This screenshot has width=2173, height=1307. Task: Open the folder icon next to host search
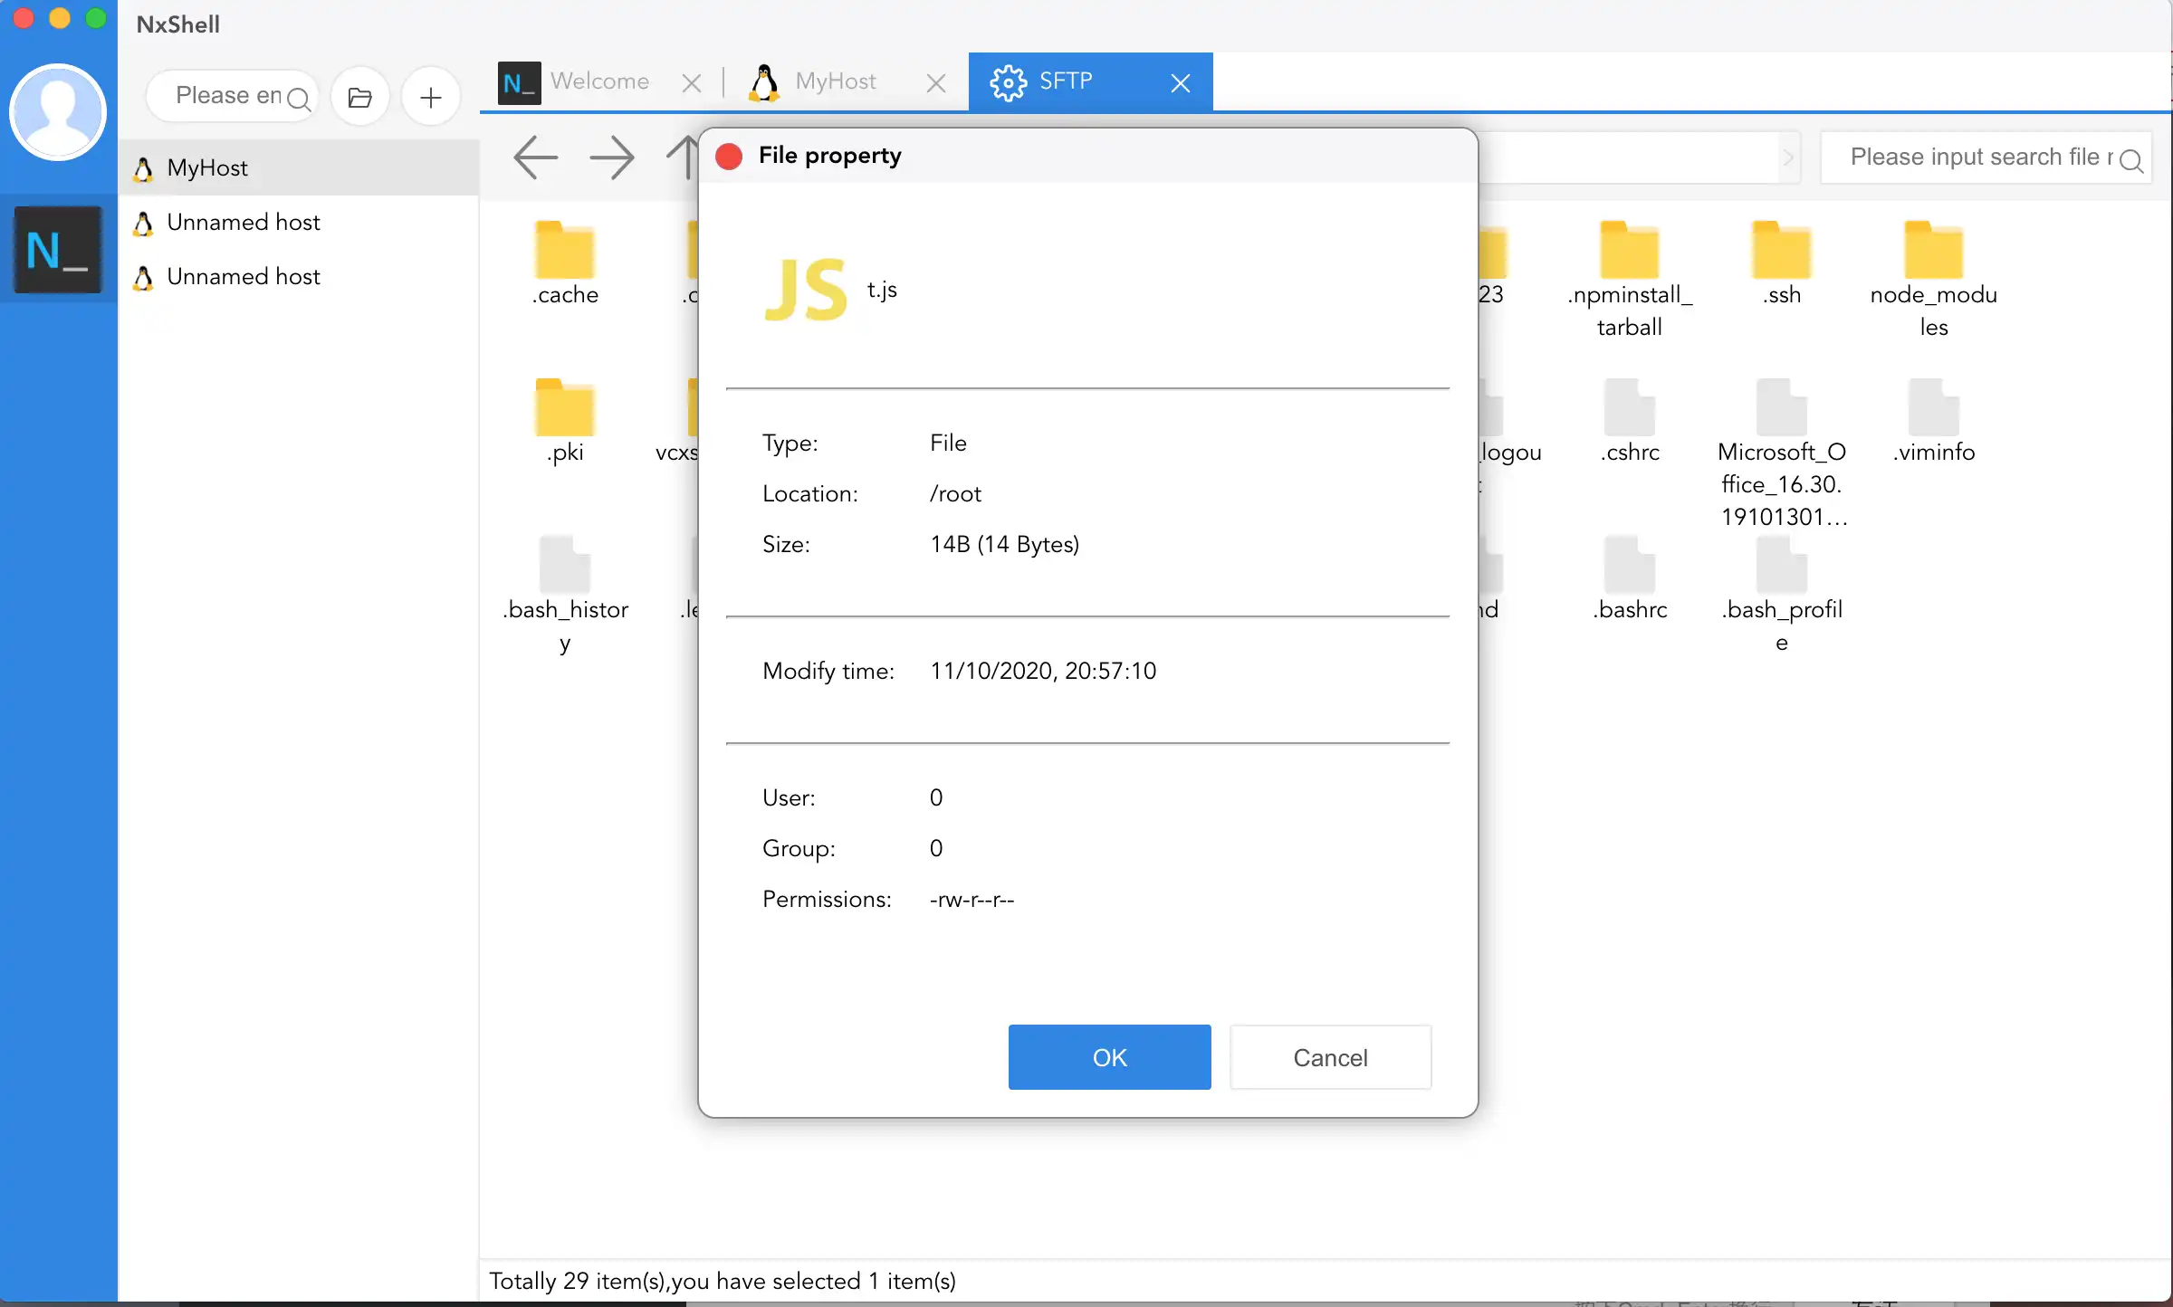[x=359, y=97]
